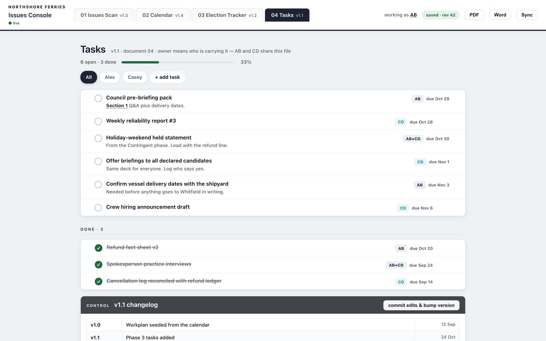Export the document as PDF
The height and width of the screenshot is (341, 546).
(x=474, y=15)
